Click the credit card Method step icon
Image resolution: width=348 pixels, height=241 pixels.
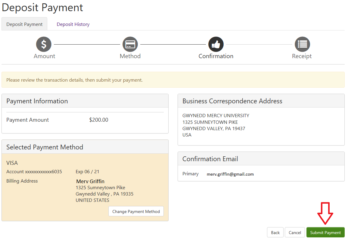point(130,44)
